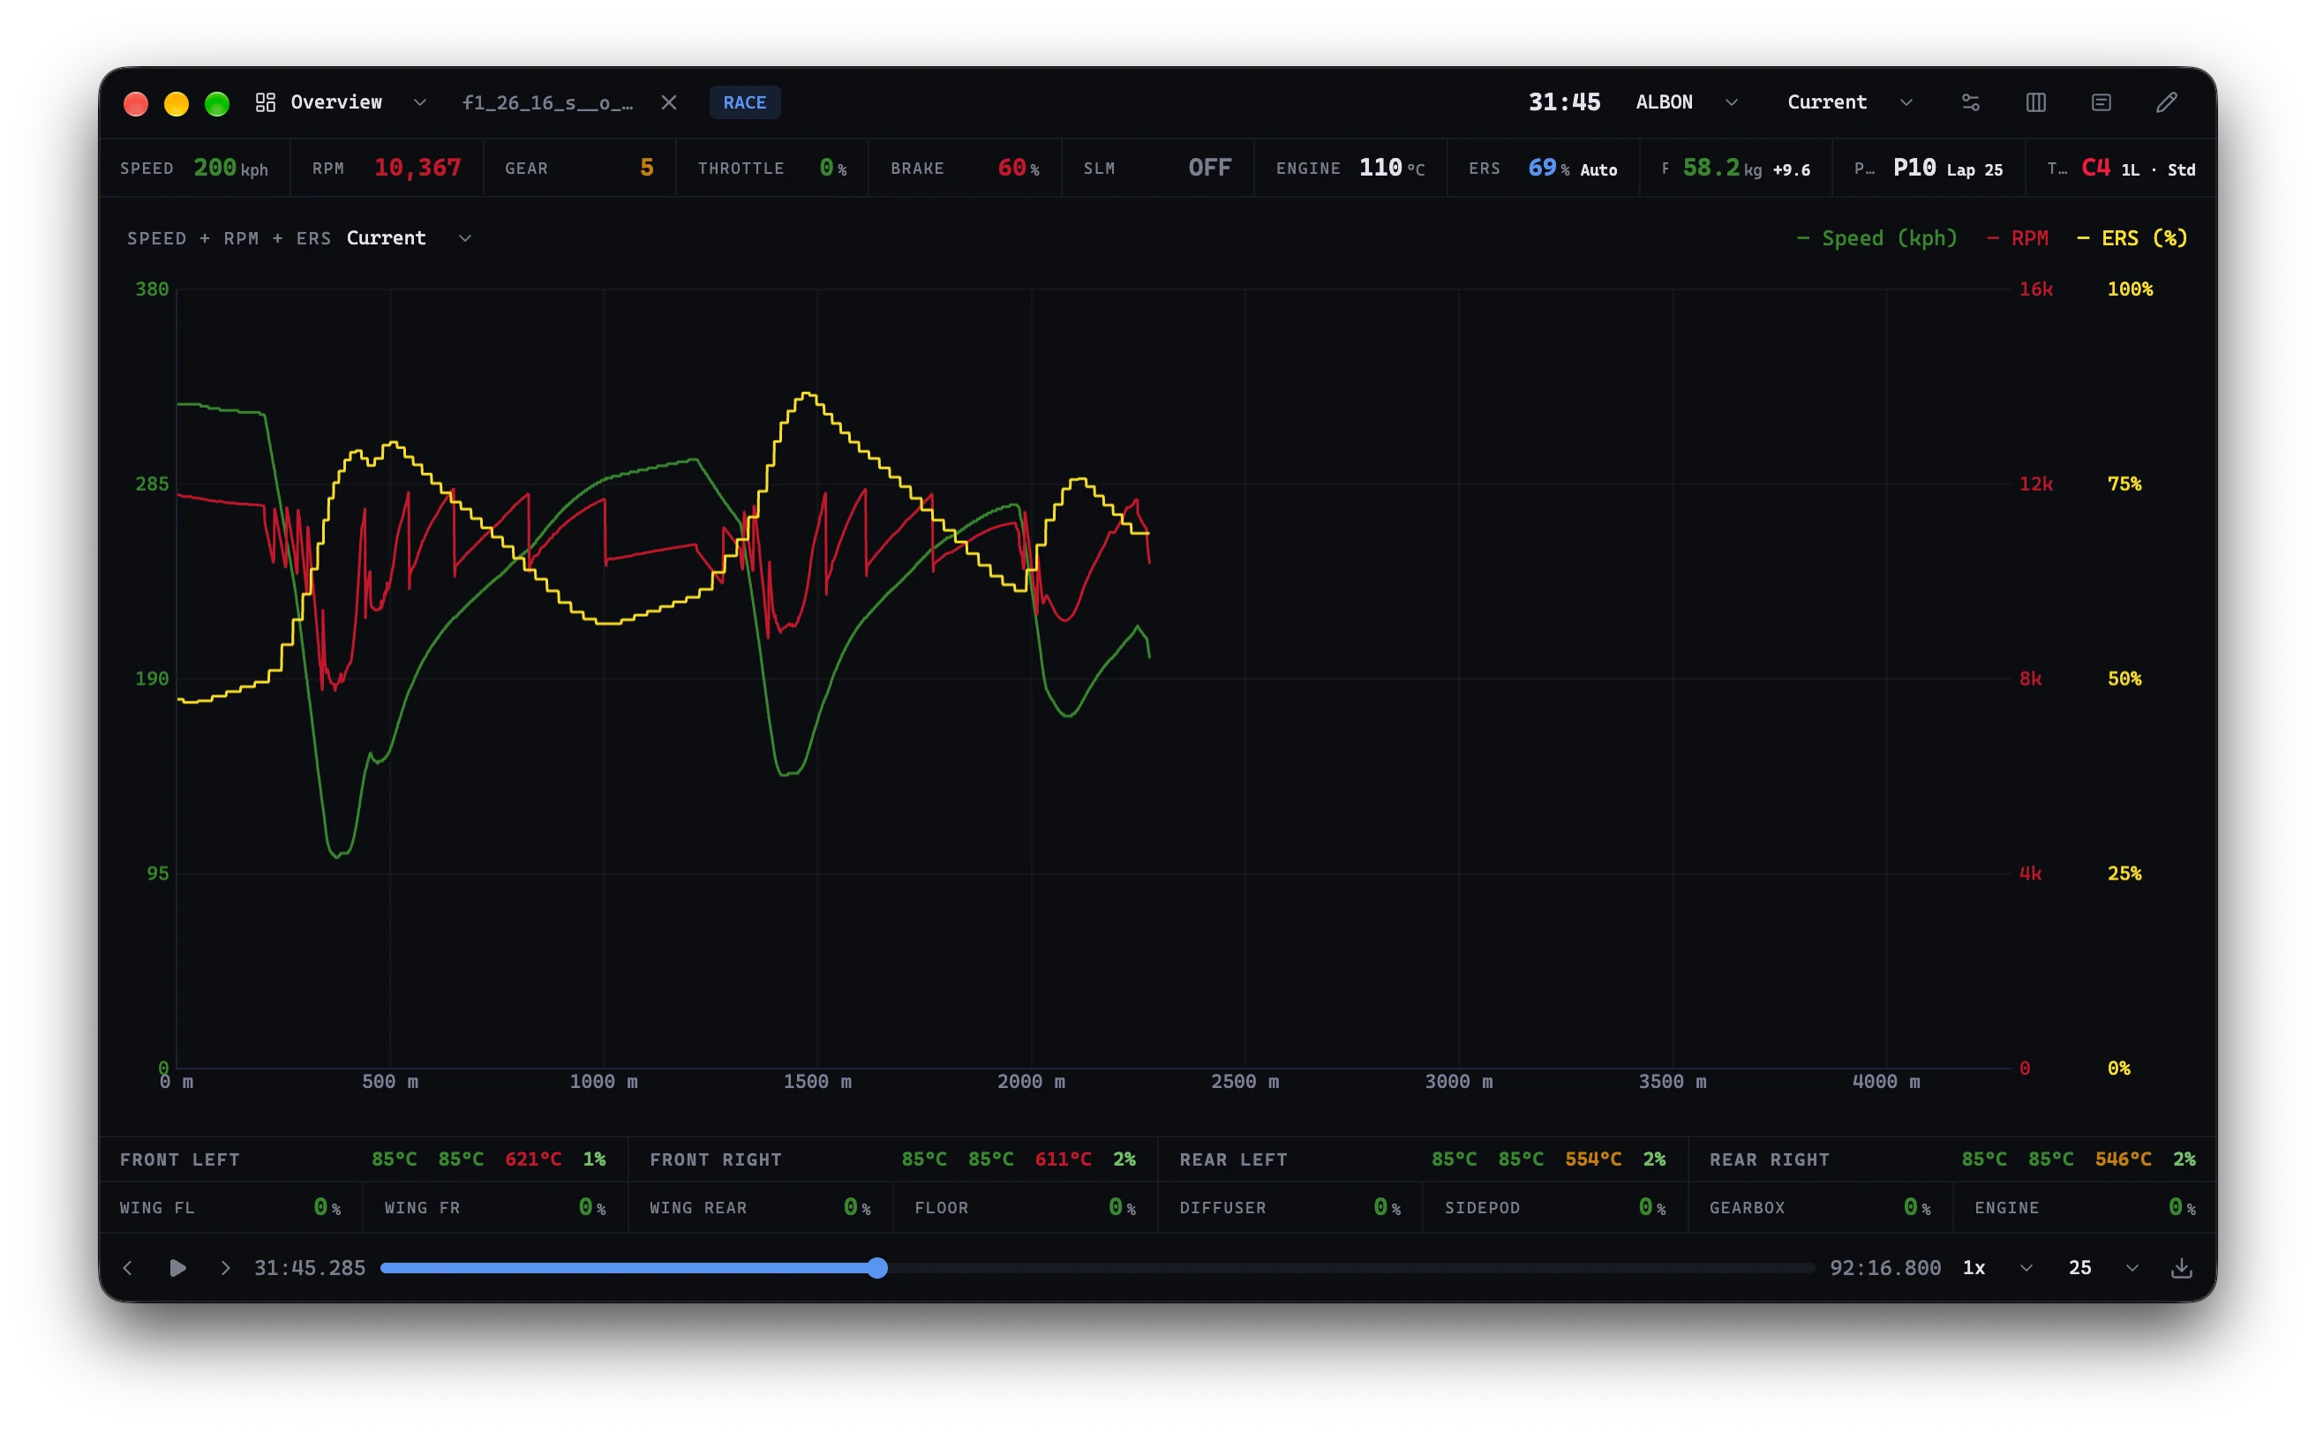Open the lap 25 selector dropdown
The height and width of the screenshot is (1433, 2316).
(2102, 1268)
